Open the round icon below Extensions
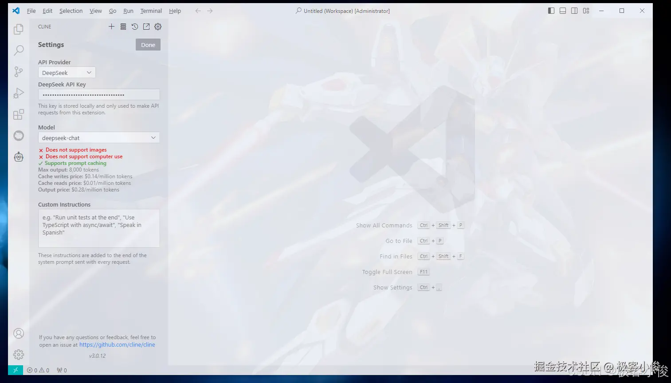The image size is (671, 383). point(18,136)
